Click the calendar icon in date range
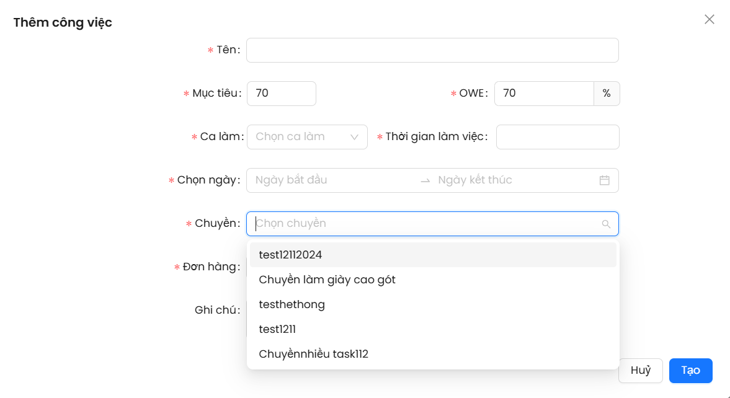This screenshot has height=398, width=730. click(604, 180)
